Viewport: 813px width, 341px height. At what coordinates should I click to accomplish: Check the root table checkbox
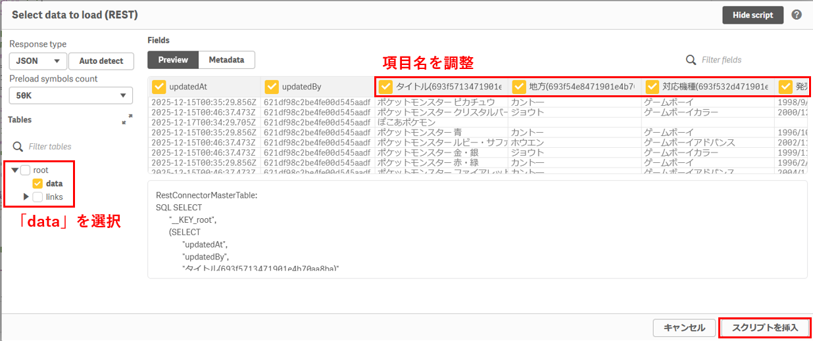pos(26,170)
